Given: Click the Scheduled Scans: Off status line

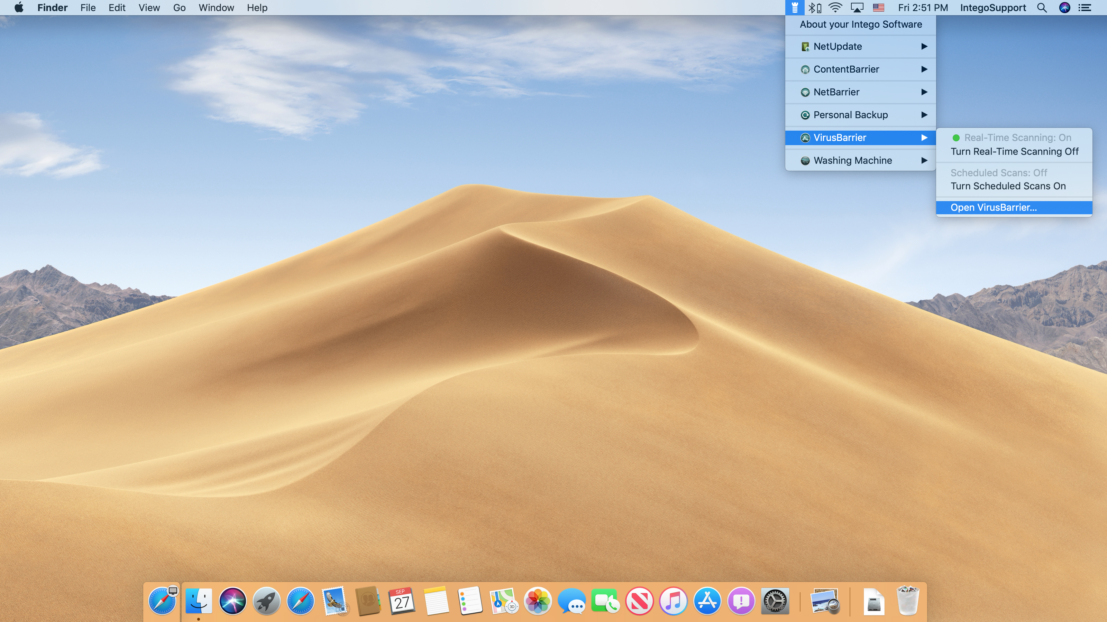Looking at the screenshot, I should 1014,173.
